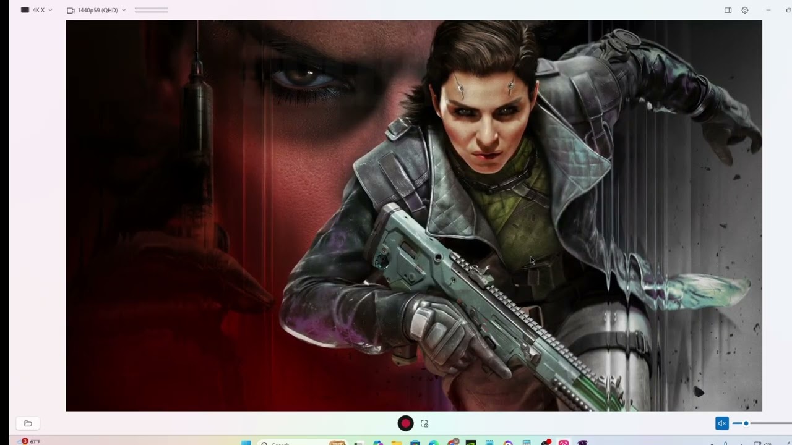Screen dimensions: 792x445
Task: Take a screenshot with the capture icon
Action: [424, 423]
